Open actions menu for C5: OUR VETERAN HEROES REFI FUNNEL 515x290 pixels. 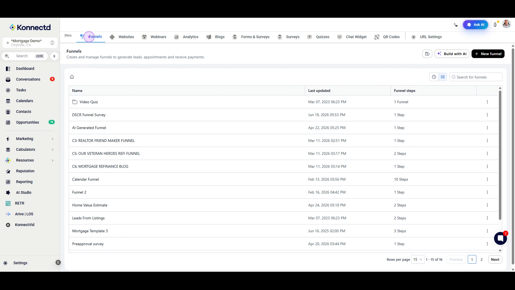(487, 154)
